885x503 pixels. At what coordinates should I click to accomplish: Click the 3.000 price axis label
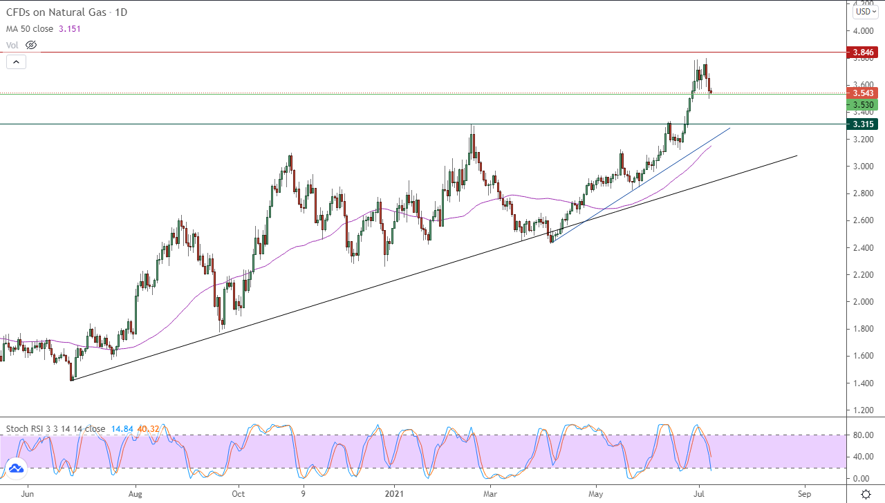tap(863, 167)
